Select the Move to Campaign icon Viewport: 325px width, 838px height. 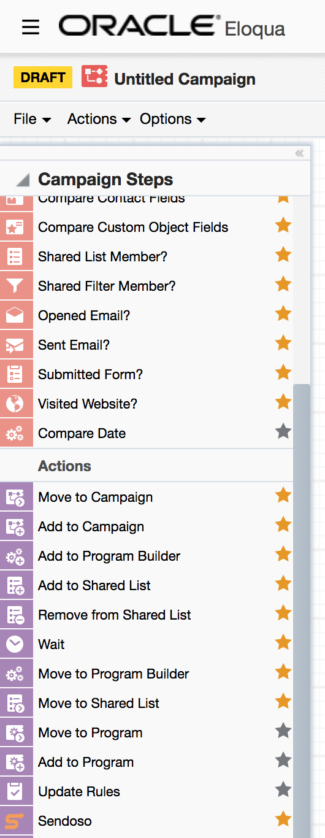tap(15, 497)
